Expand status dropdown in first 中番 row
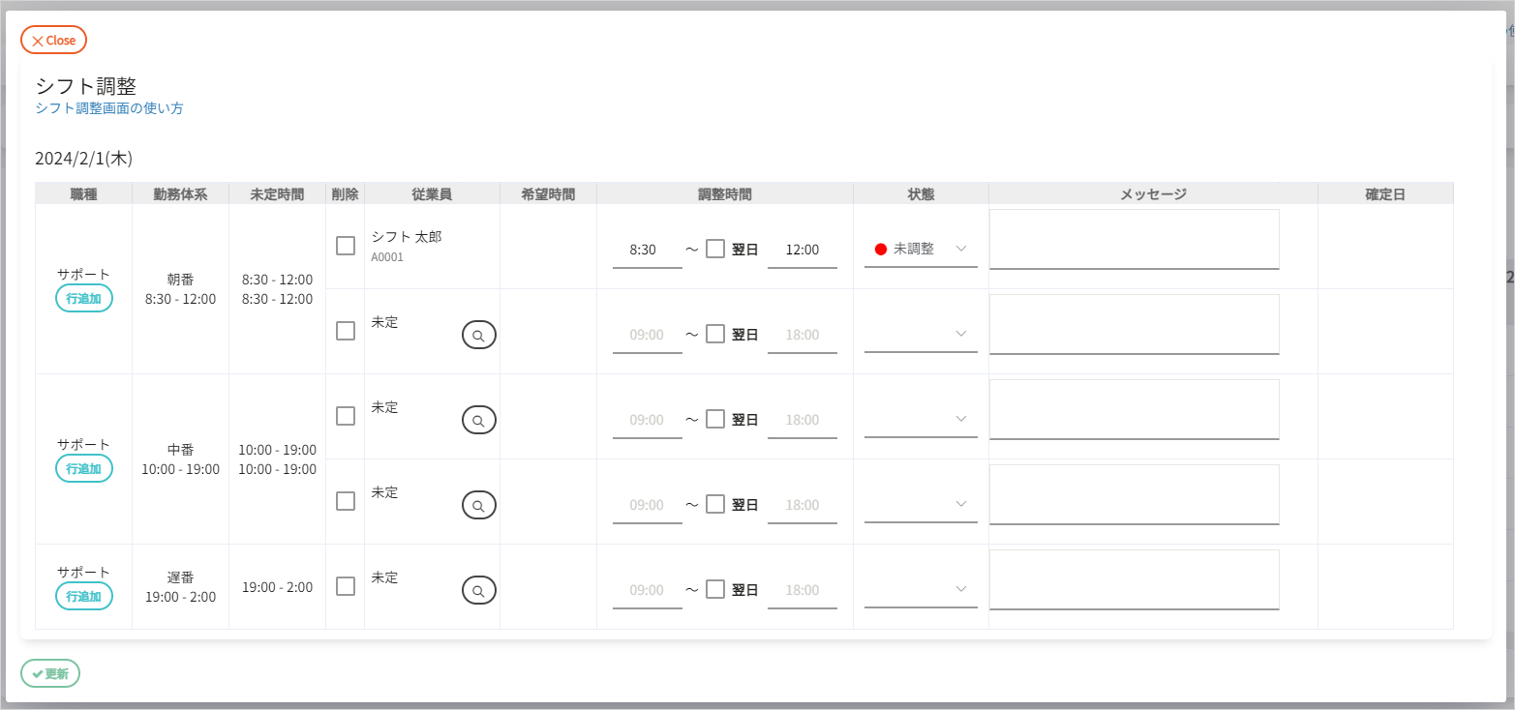 pos(920,420)
